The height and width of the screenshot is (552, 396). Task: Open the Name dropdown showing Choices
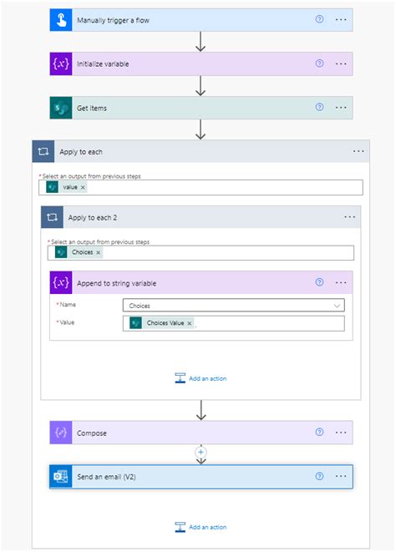[x=234, y=306]
